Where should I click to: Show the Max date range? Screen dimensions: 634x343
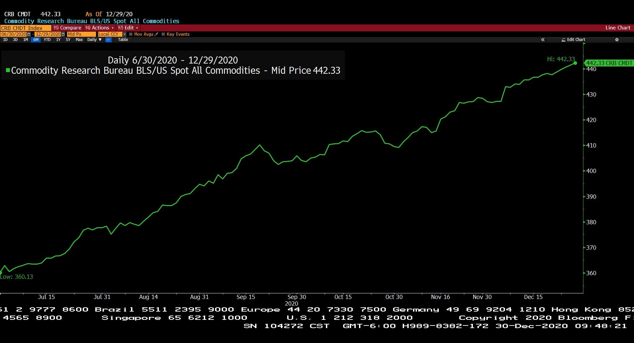[79, 40]
